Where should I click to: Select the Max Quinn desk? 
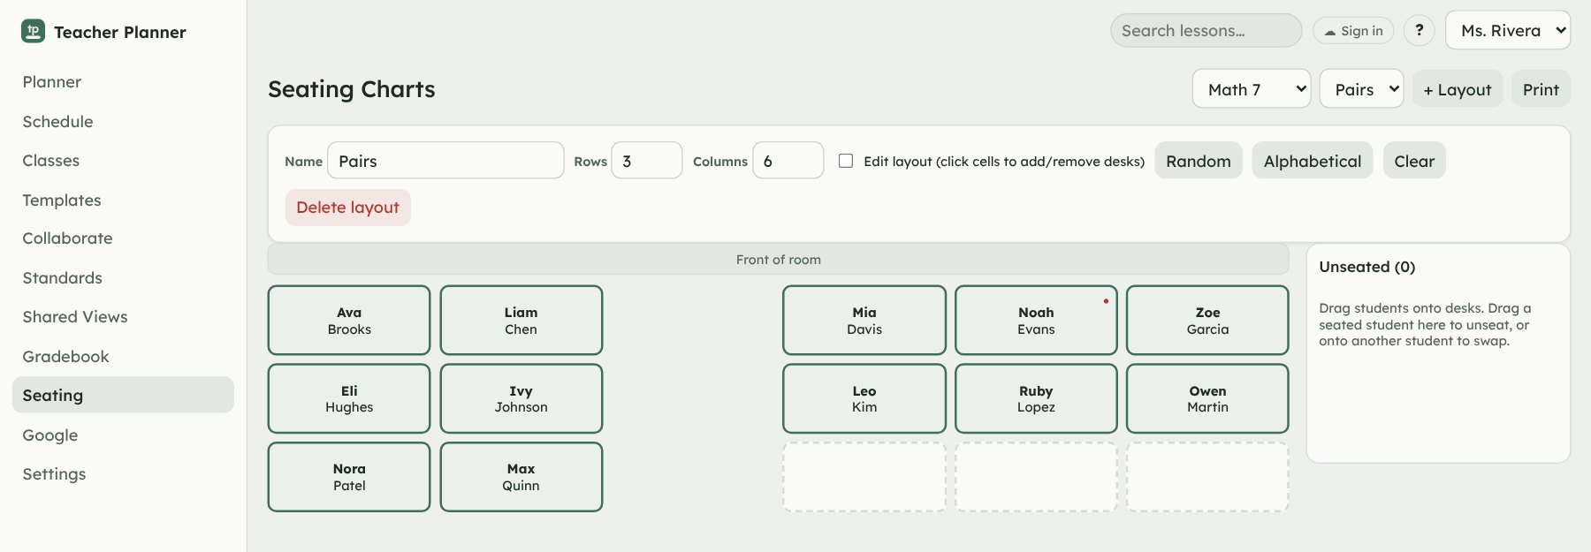[x=521, y=477]
